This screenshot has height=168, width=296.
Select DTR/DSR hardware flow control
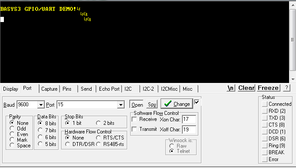(80, 144)
